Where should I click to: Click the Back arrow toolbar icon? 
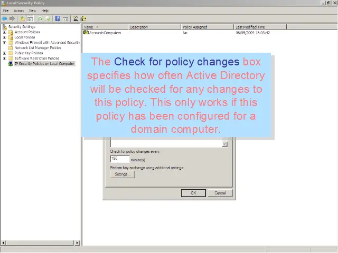click(4, 18)
